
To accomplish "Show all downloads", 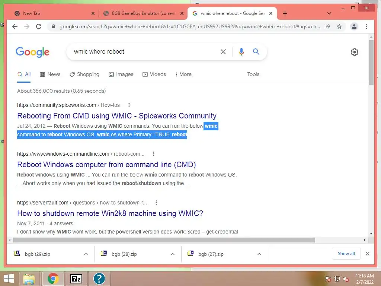I will pyautogui.click(x=346, y=254).
